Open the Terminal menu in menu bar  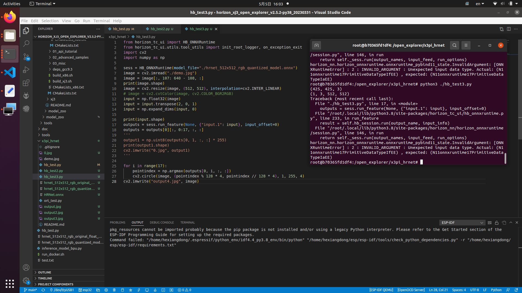tap(101, 21)
